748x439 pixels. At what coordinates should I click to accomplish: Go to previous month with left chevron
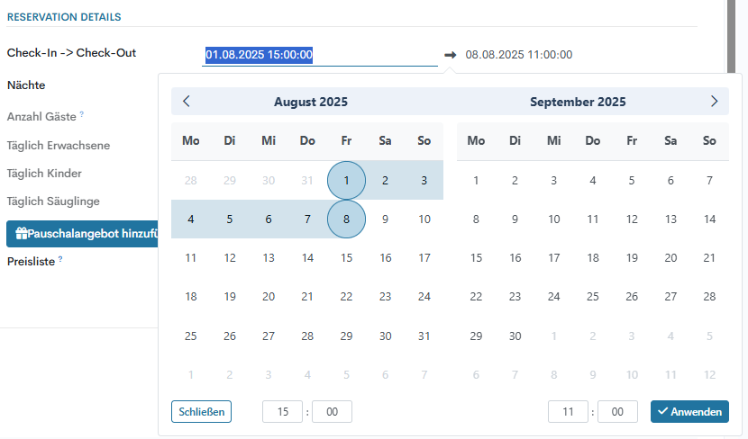point(187,102)
